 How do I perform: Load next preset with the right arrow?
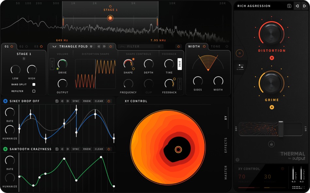[304, 6]
